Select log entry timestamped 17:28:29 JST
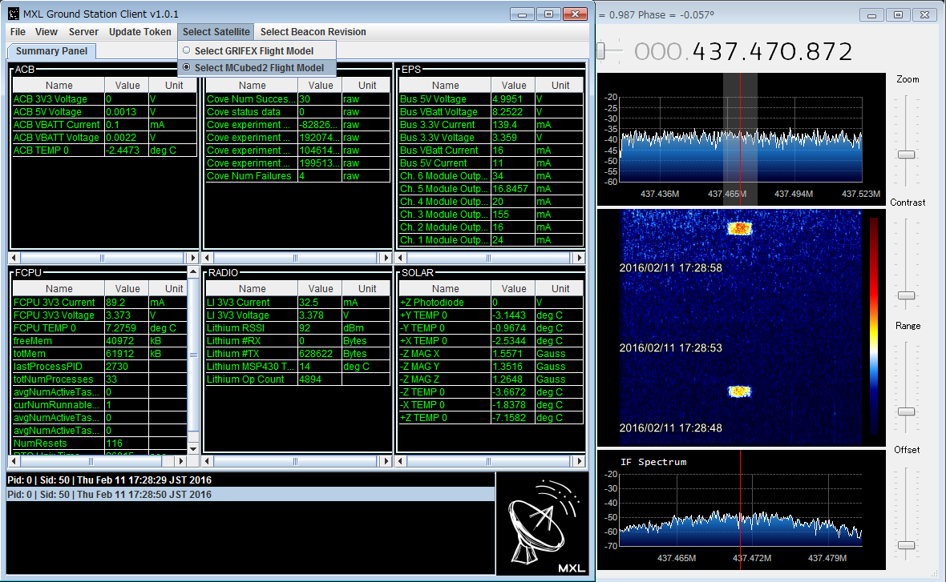 (x=251, y=480)
